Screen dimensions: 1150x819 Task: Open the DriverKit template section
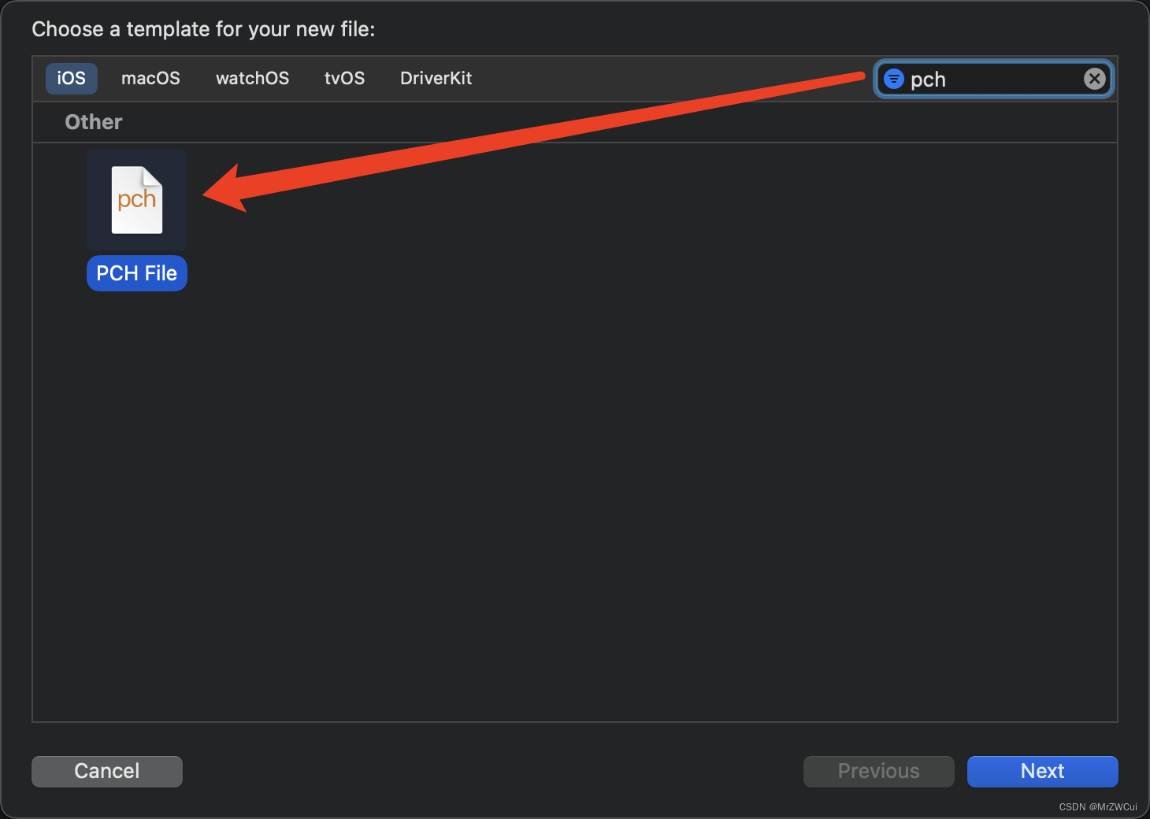pyautogui.click(x=436, y=78)
